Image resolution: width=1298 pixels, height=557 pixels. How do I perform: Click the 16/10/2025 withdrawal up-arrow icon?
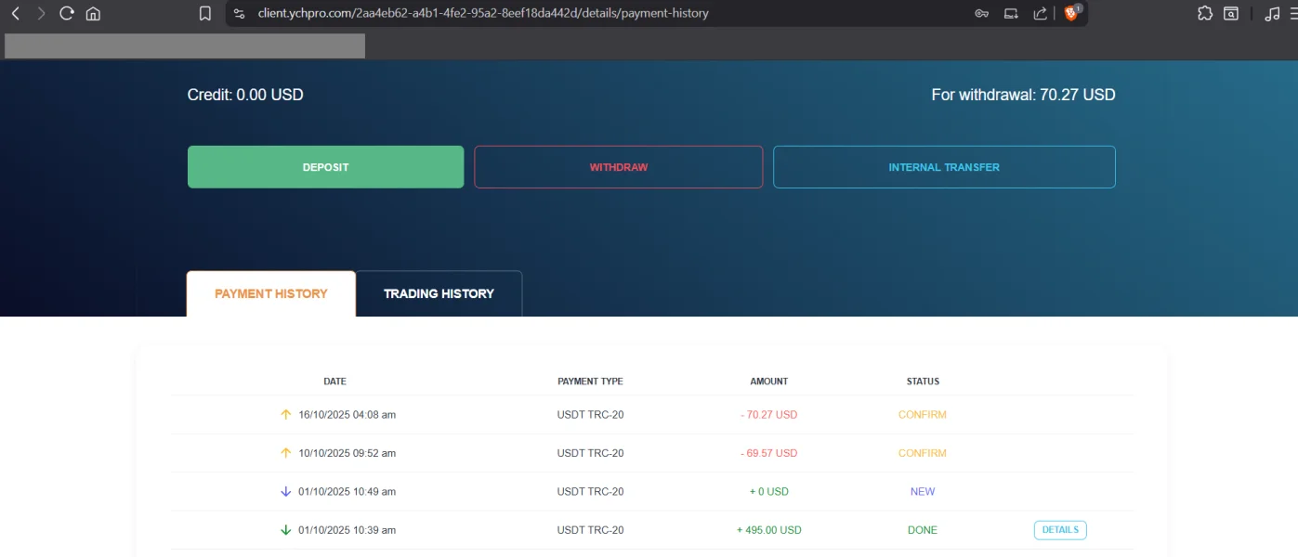[x=285, y=415]
